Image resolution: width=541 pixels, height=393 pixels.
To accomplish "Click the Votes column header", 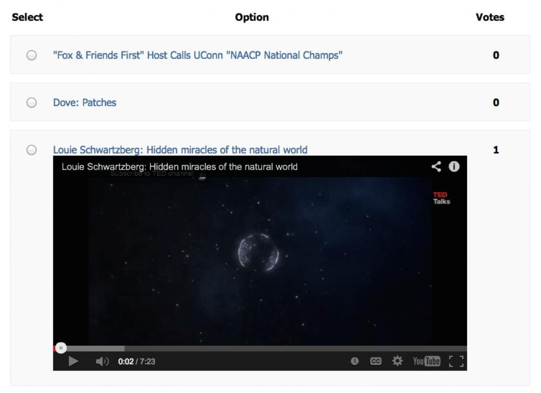I will click(490, 17).
